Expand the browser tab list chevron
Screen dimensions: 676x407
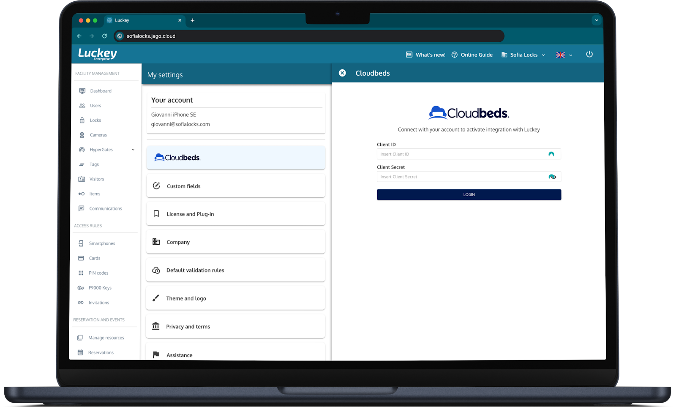pos(597,20)
